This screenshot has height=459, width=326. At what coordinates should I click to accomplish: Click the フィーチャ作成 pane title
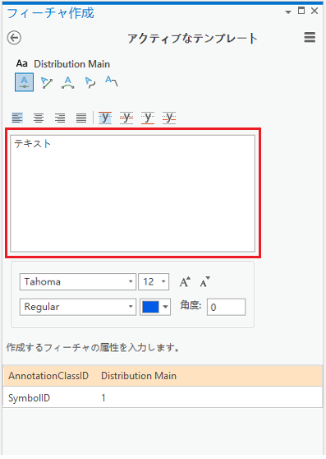pyautogui.click(x=51, y=13)
